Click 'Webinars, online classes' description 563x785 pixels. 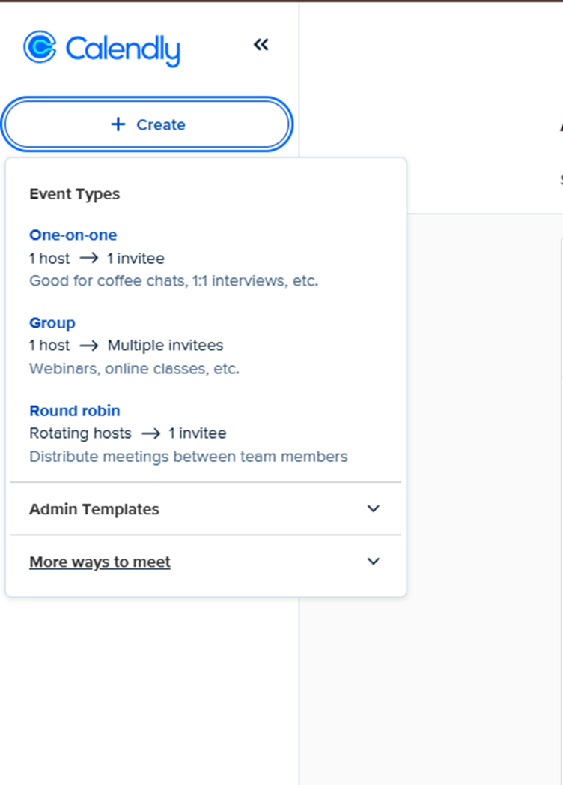click(x=134, y=369)
